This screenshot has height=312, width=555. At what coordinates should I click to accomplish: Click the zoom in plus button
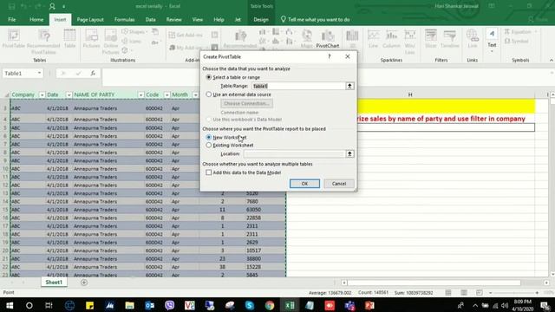[537, 293]
